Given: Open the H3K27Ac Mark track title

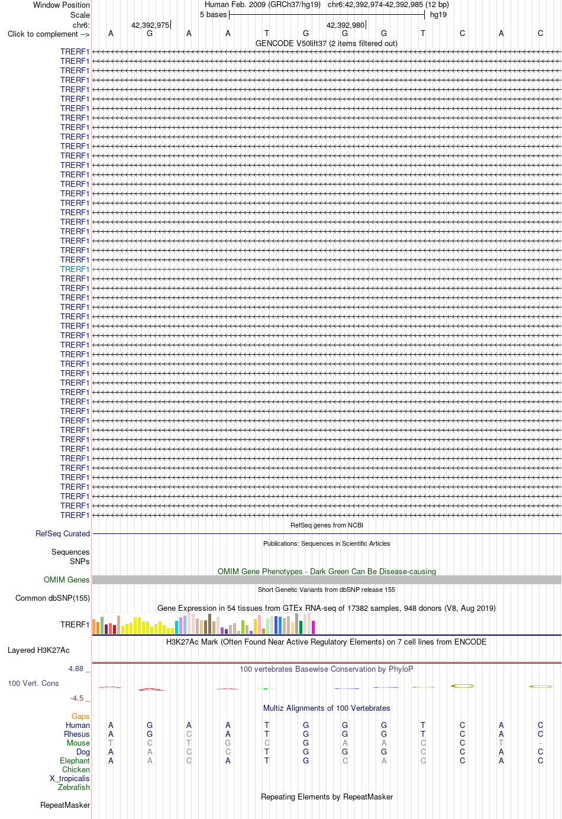Looking at the screenshot, I should point(327,642).
